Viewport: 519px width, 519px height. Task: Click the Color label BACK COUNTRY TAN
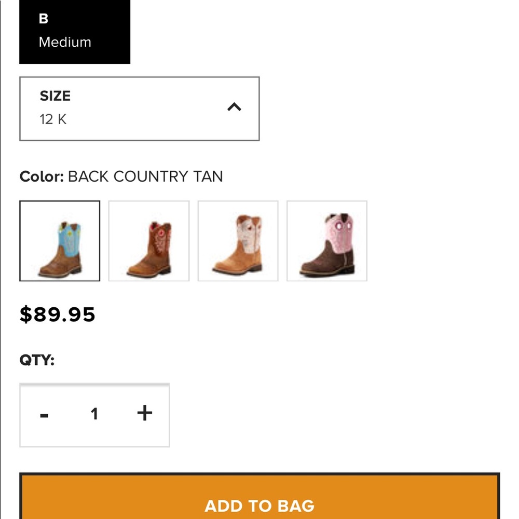tap(121, 176)
